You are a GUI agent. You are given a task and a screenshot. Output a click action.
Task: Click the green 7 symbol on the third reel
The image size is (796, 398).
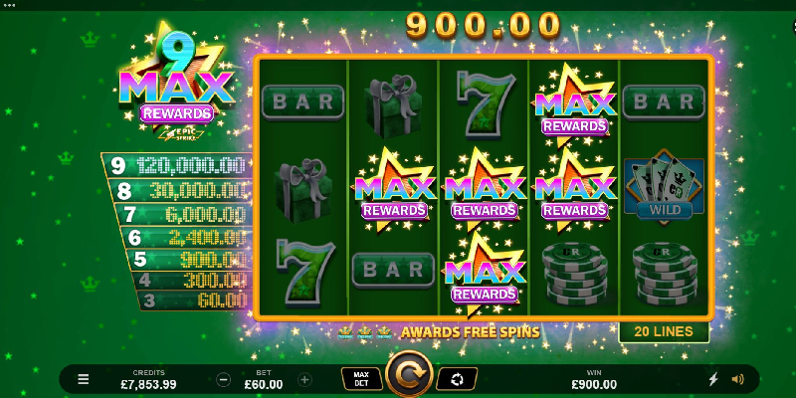pyautogui.click(x=485, y=104)
